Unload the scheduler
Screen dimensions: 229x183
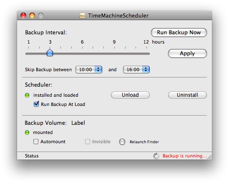tap(130, 95)
